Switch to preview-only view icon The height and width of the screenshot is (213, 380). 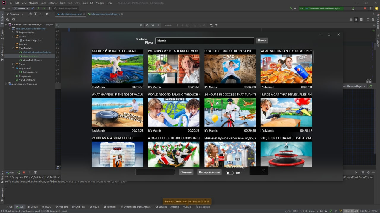tap(361, 20)
